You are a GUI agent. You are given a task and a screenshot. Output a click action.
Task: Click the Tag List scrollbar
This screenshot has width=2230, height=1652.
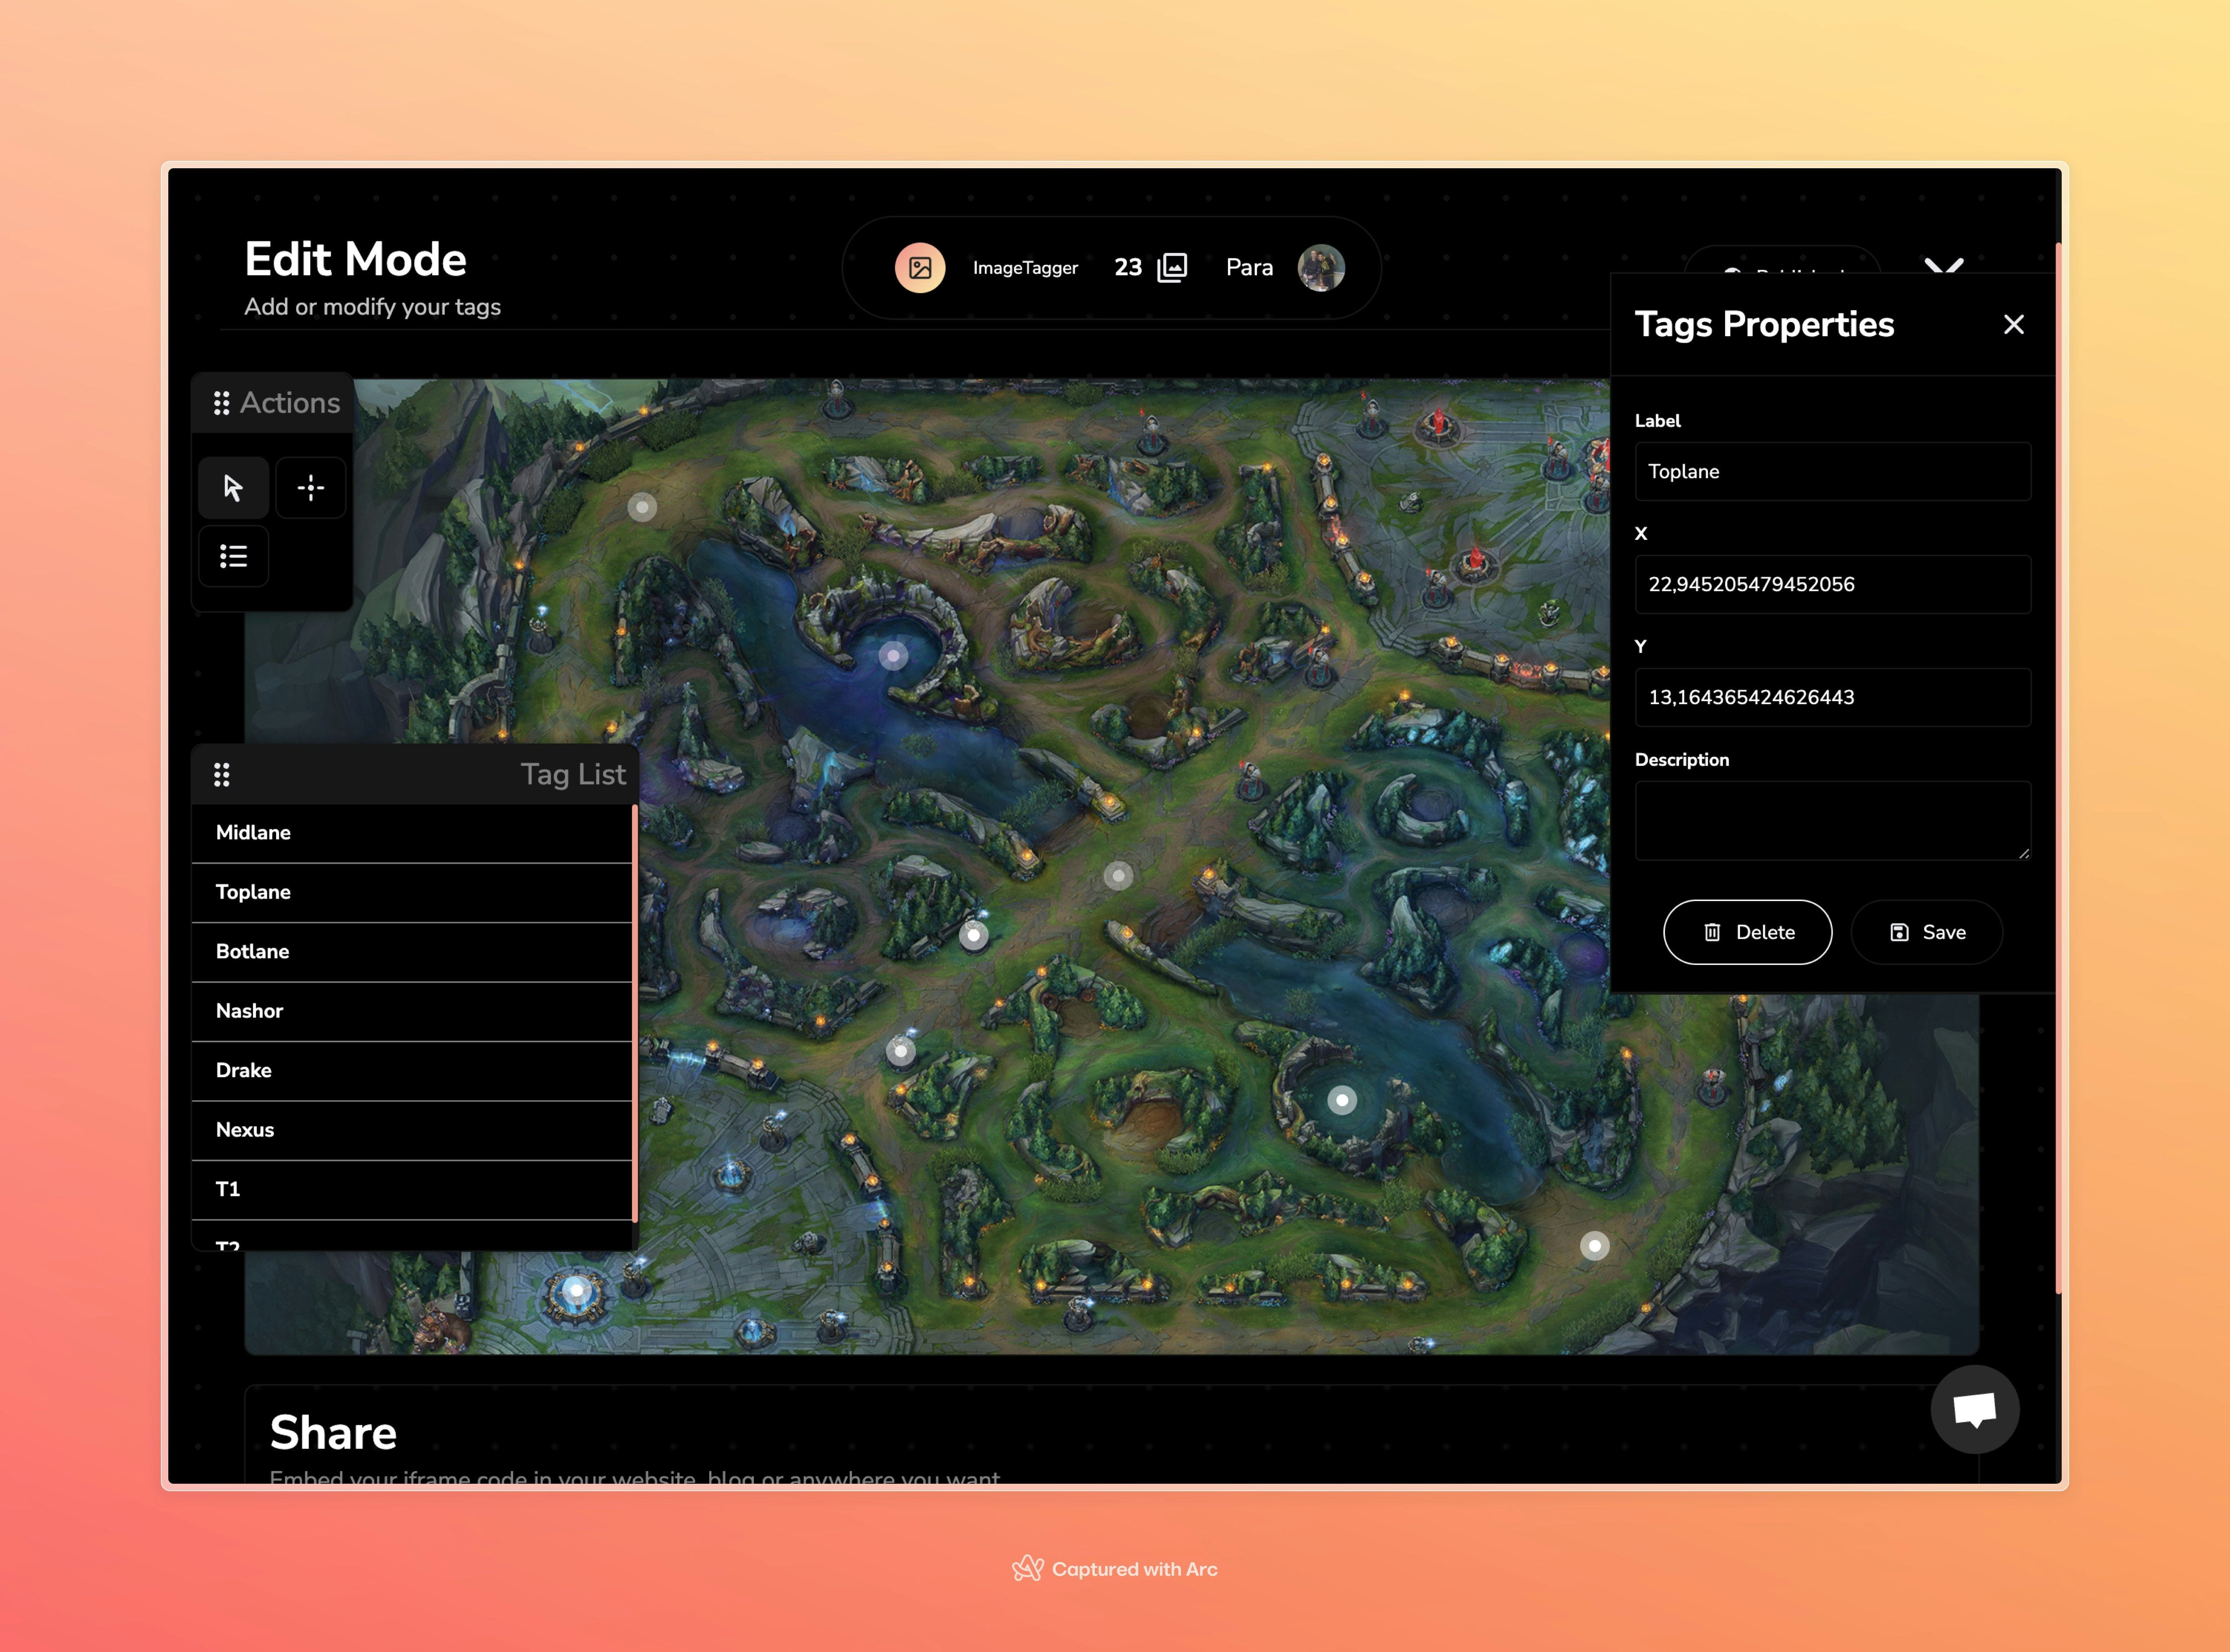click(x=635, y=1013)
